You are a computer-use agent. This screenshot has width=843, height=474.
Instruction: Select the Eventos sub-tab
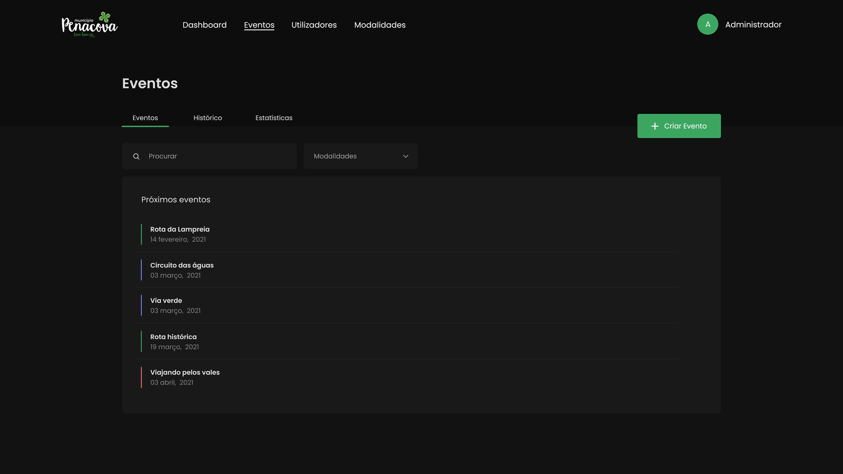(145, 118)
